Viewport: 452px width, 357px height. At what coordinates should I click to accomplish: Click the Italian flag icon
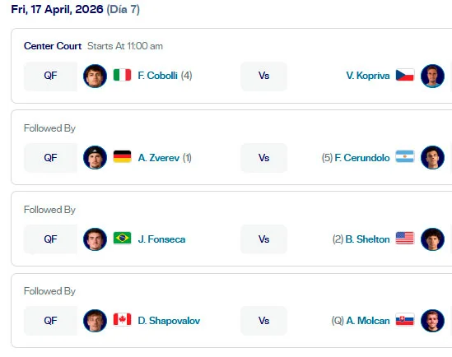pyautogui.click(x=122, y=75)
